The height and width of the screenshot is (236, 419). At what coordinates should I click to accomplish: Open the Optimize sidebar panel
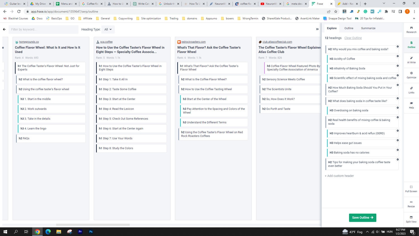[x=411, y=75]
